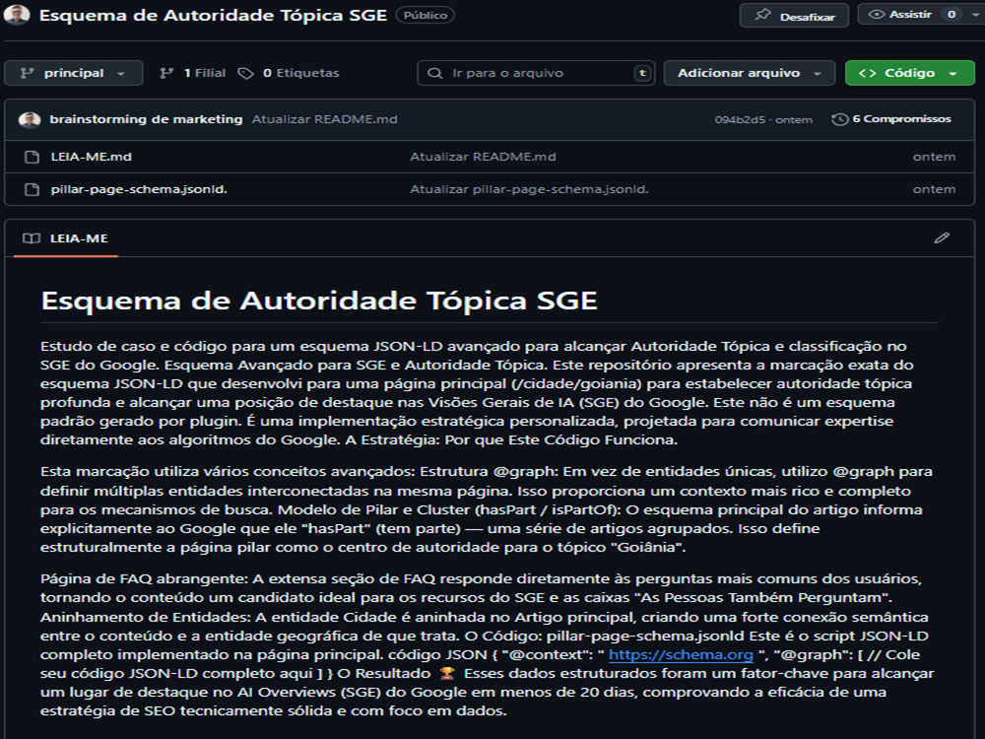Open LEIA-ME.md row commit message Atualizar README.md

pyautogui.click(x=483, y=157)
